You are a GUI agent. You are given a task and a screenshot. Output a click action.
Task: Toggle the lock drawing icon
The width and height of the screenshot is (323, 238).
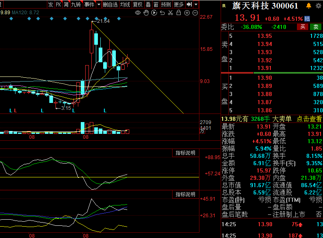coord(179,13)
